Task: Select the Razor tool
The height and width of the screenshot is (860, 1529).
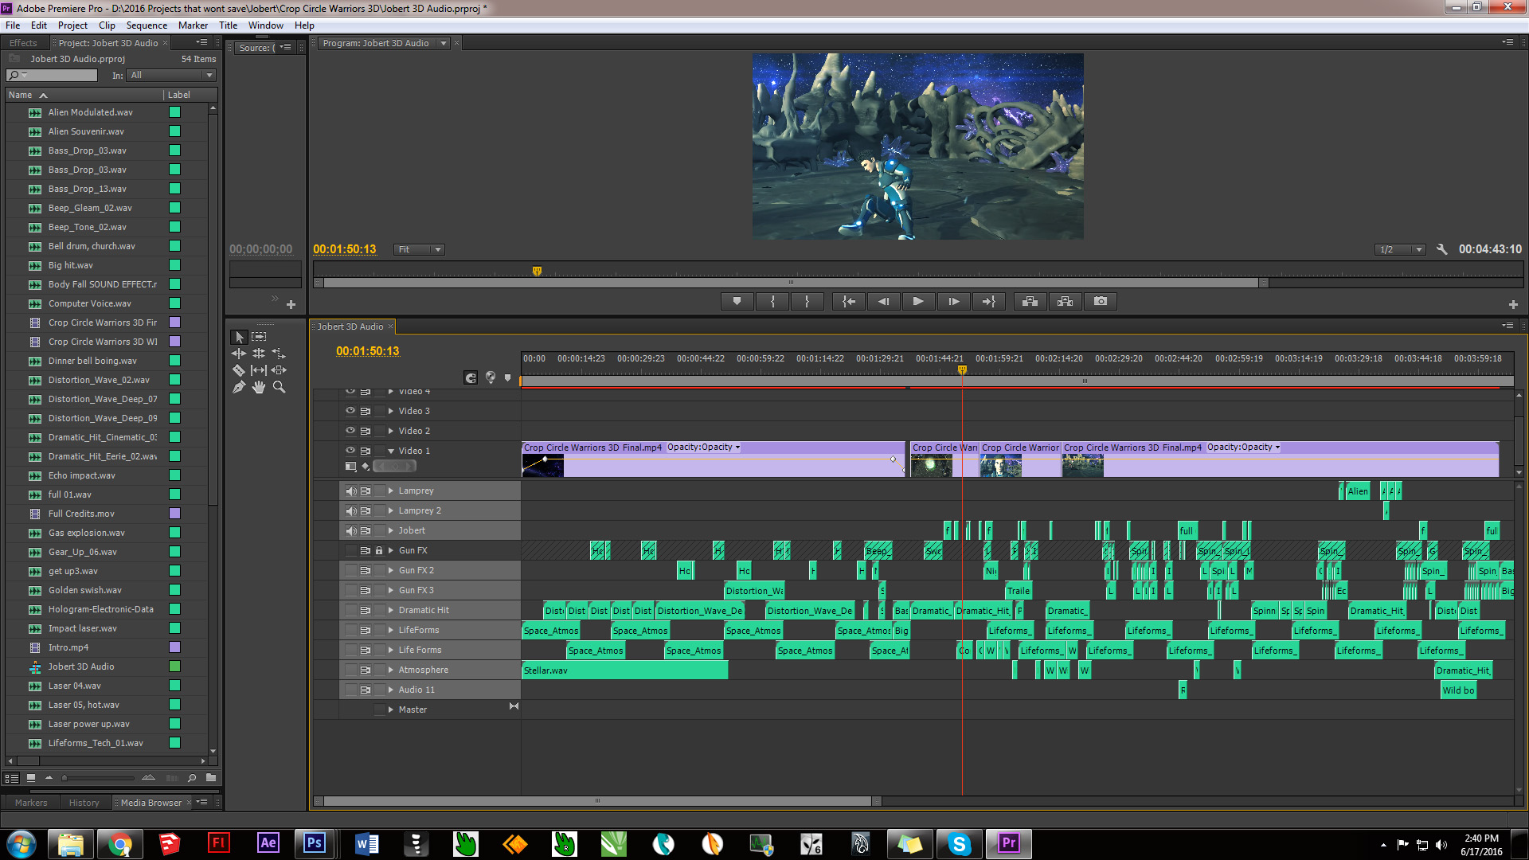Action: [238, 370]
